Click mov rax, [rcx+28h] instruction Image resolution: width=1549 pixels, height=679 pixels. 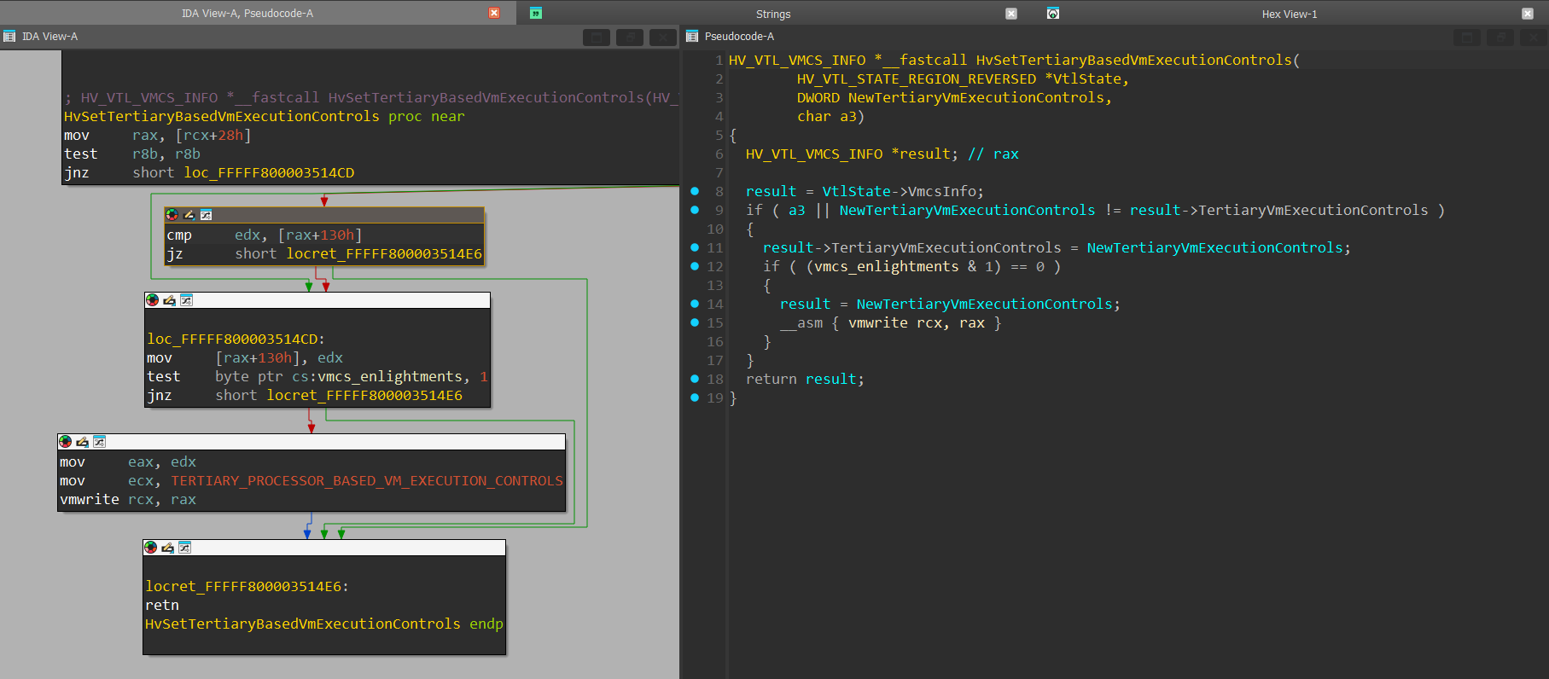click(158, 136)
